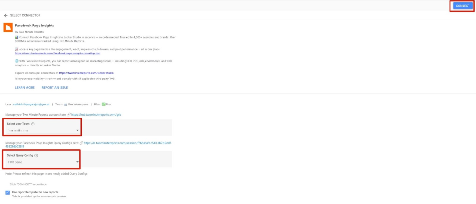
Task: Click the note about refreshing Query Configs
Action: (46, 174)
